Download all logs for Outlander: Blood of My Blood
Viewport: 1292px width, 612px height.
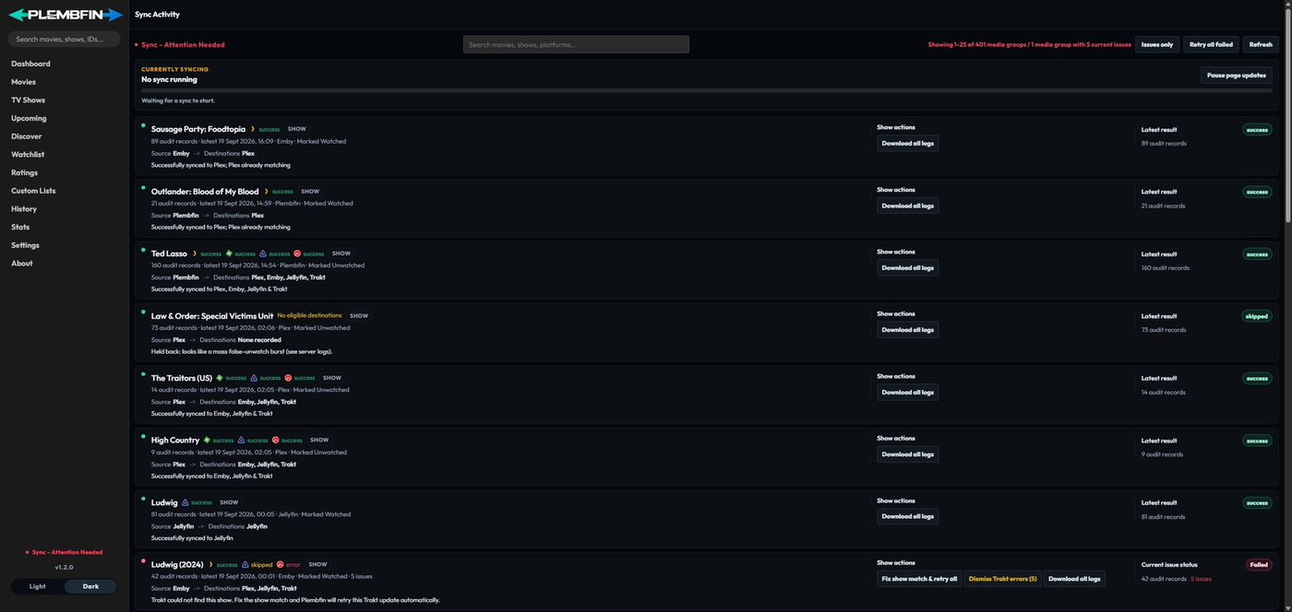[x=907, y=206]
